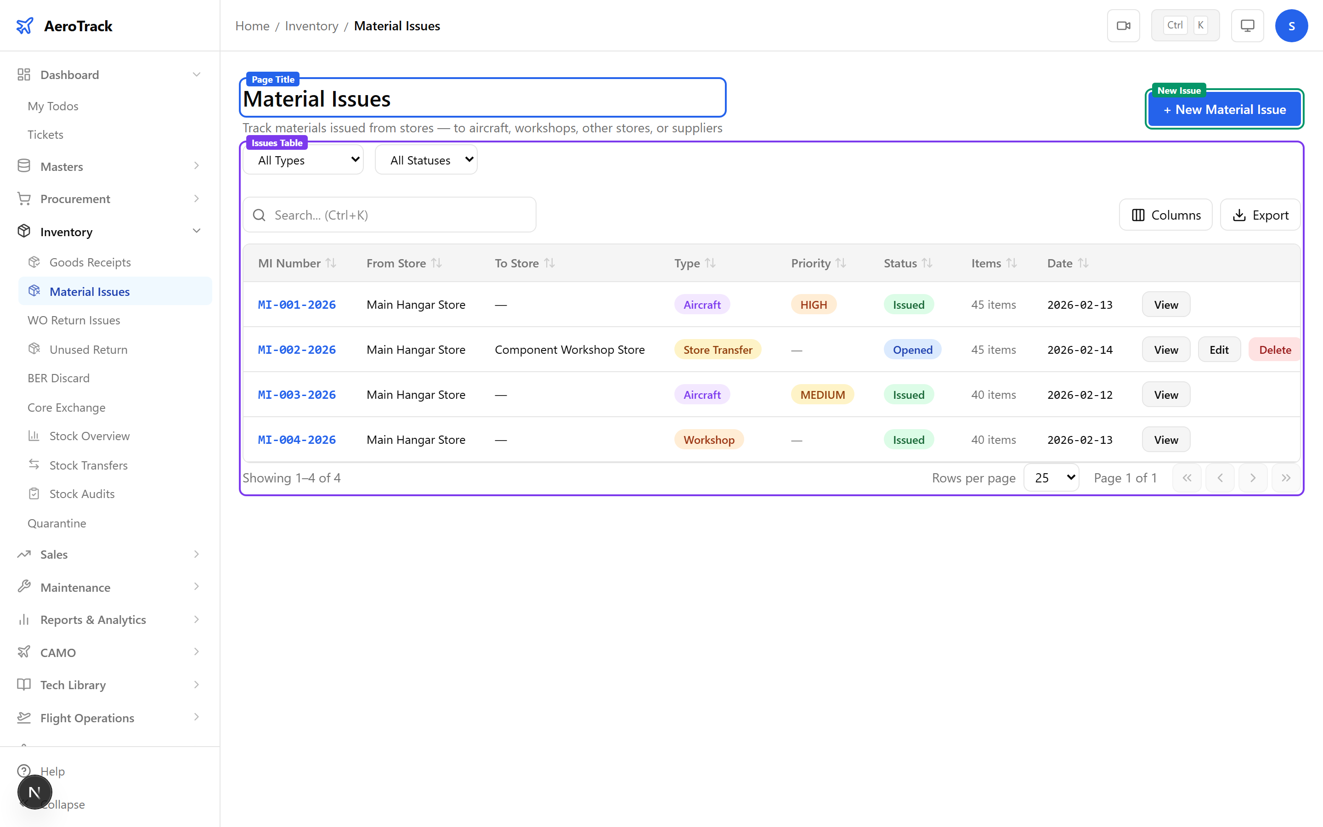Open Quarantine from the Inventory section
Image resolution: width=1323 pixels, height=827 pixels.
pos(57,523)
